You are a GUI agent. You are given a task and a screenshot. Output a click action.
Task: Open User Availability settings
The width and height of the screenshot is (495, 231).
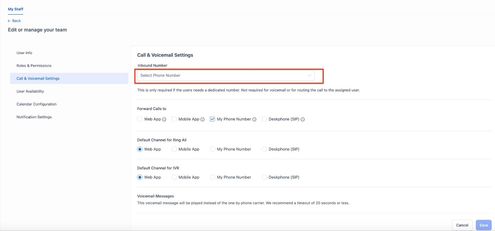tap(30, 91)
